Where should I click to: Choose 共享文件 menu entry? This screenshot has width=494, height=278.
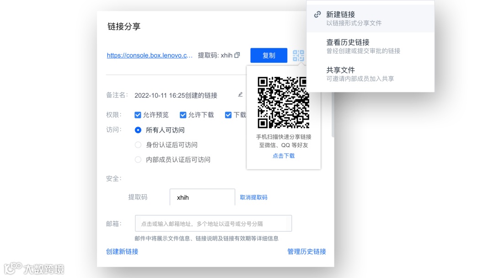pos(370,74)
